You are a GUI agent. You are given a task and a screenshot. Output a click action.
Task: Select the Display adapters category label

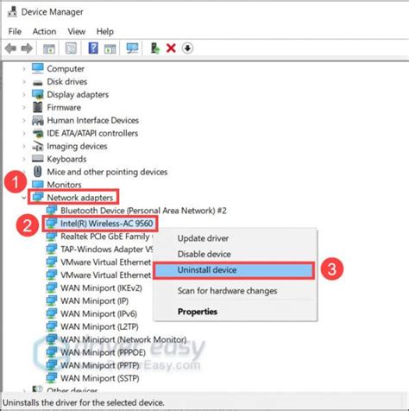[x=78, y=94]
